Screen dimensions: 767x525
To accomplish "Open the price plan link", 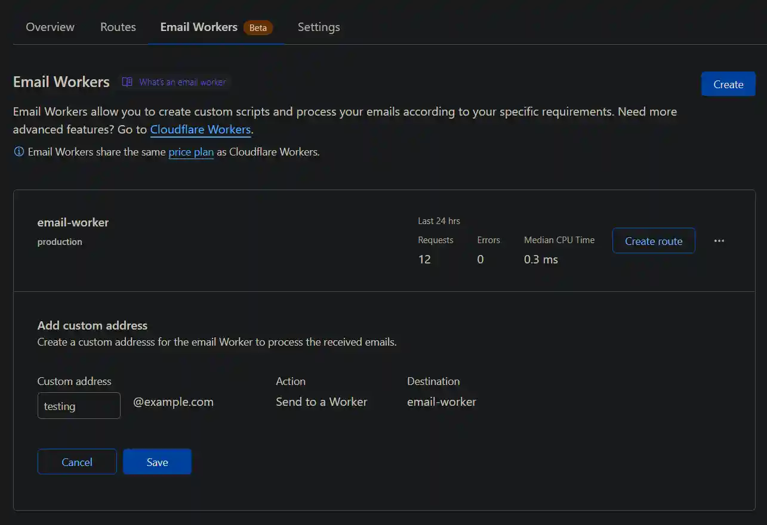I will coord(191,152).
